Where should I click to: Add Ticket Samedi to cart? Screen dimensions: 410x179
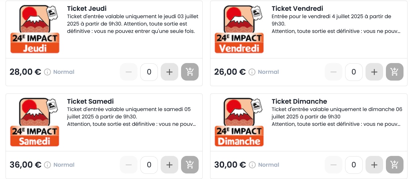[x=190, y=165]
